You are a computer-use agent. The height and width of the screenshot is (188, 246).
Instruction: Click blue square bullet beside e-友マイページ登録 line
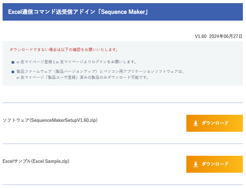[x=13, y=62]
